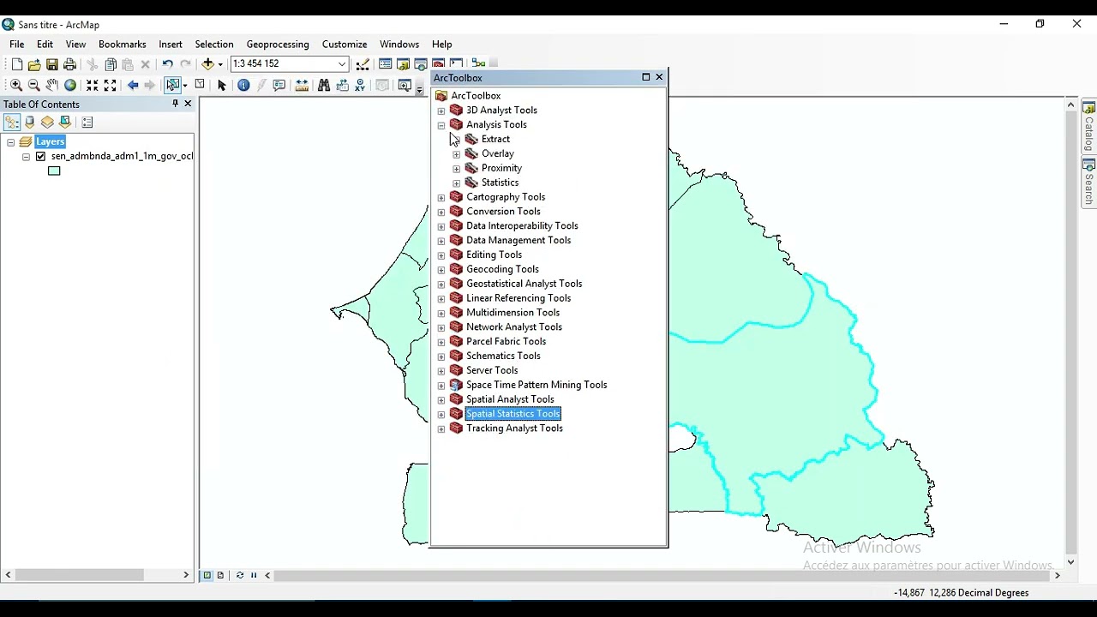
Task: Expand Proximity toolset
Action: (457, 169)
